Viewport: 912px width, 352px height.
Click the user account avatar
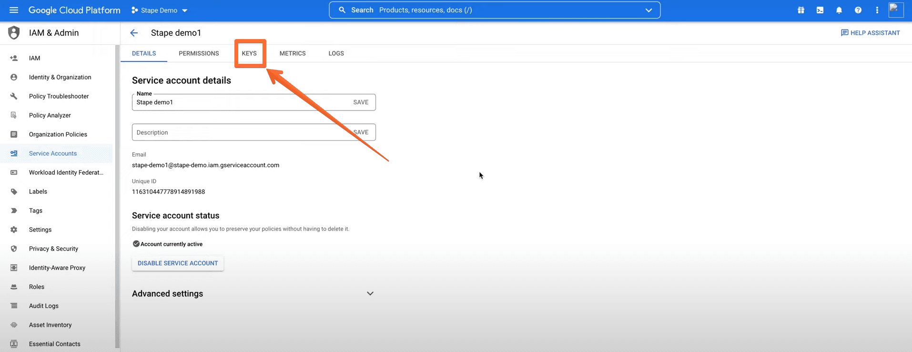click(896, 10)
